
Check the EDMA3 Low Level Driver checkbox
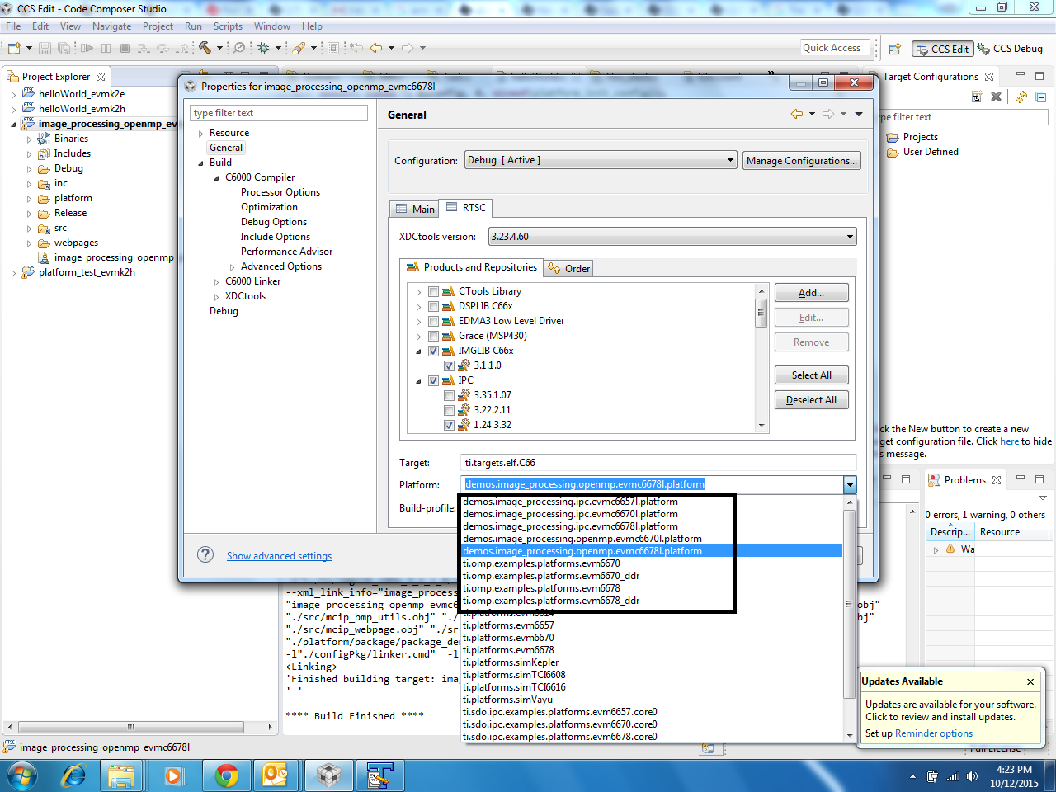433,321
